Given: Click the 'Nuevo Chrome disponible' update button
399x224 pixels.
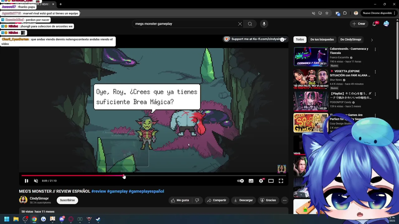Looking at the screenshot, I should click(377, 13).
